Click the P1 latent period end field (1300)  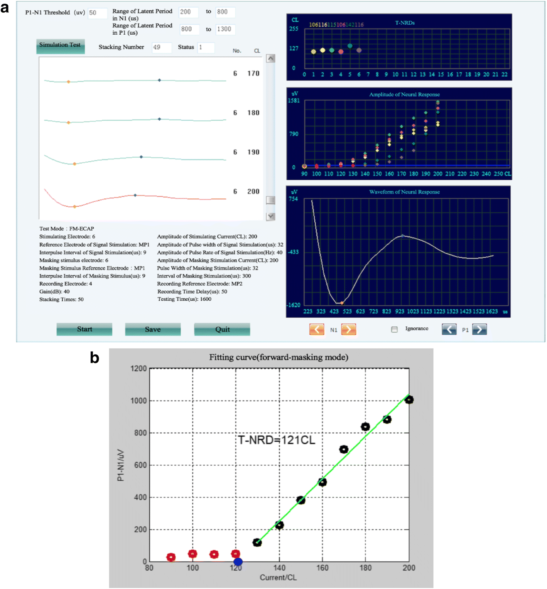[225, 29]
